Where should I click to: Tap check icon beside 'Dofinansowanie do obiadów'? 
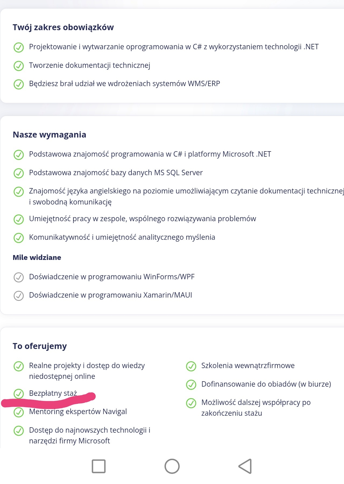191,384
